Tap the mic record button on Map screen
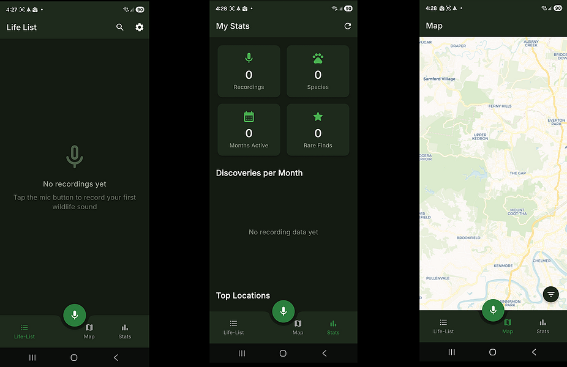The image size is (567, 367). tap(493, 310)
